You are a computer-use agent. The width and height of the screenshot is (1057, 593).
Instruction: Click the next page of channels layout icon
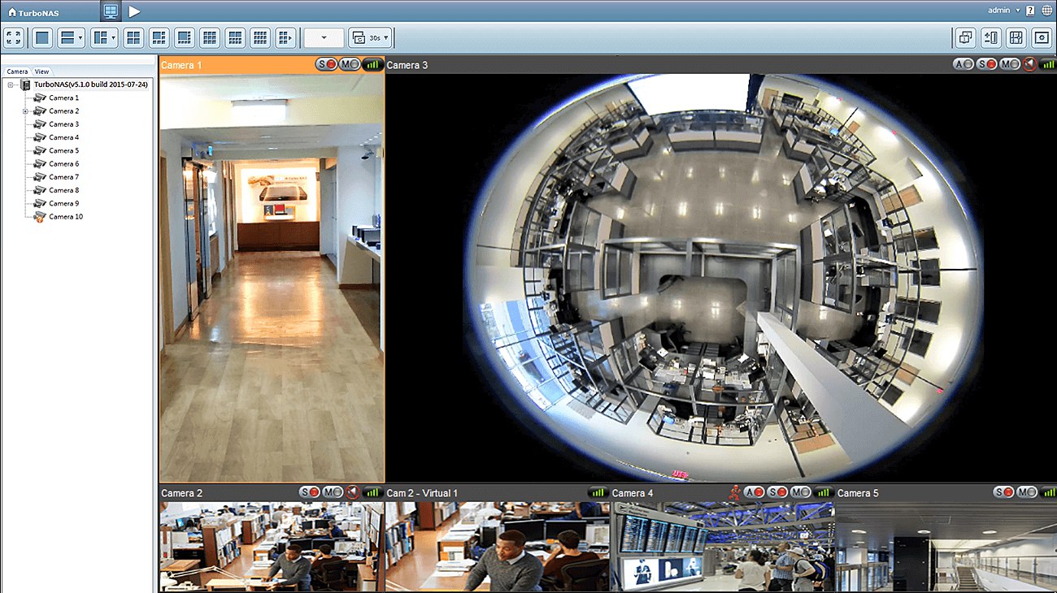285,37
